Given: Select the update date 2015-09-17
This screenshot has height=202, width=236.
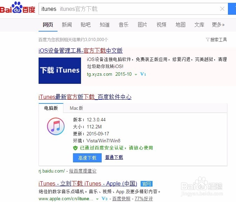Looking at the screenshot, I should pos(98,134).
